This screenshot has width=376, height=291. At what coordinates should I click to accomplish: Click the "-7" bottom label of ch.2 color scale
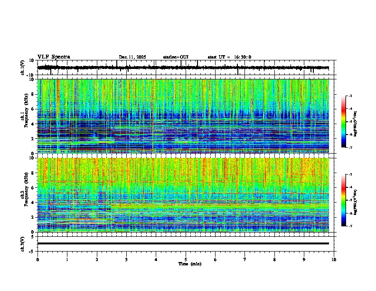pyautogui.click(x=350, y=226)
